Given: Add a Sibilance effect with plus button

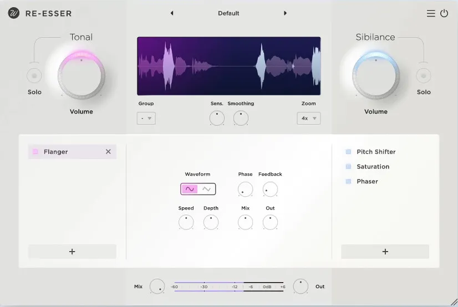Looking at the screenshot, I should 385,252.
